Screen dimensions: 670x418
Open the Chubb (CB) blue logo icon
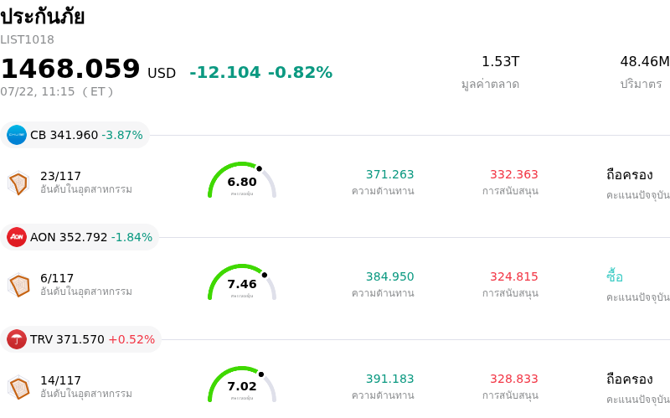point(17,135)
